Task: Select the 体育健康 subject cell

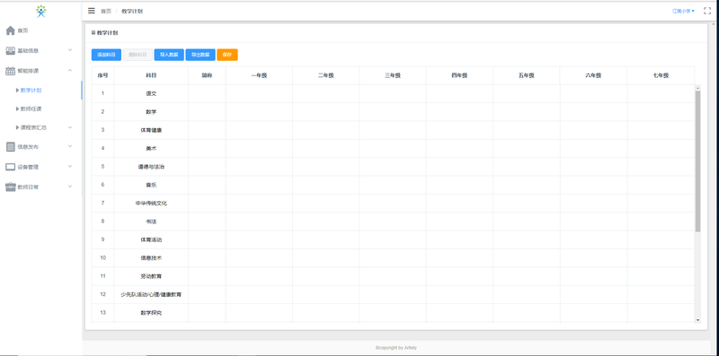Action: (x=151, y=130)
